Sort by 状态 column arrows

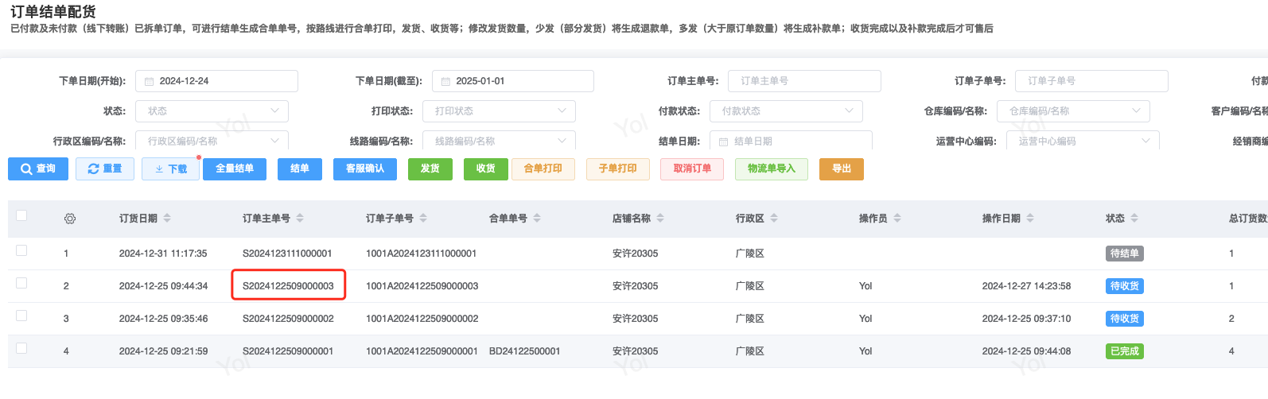1134,219
